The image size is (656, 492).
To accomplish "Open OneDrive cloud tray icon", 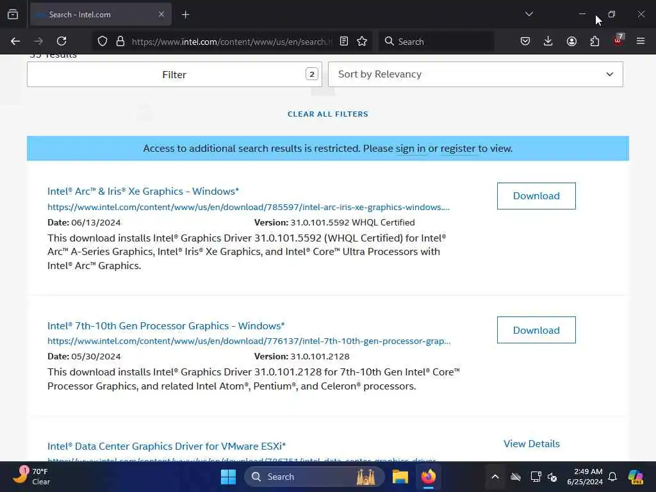I will coord(516,477).
